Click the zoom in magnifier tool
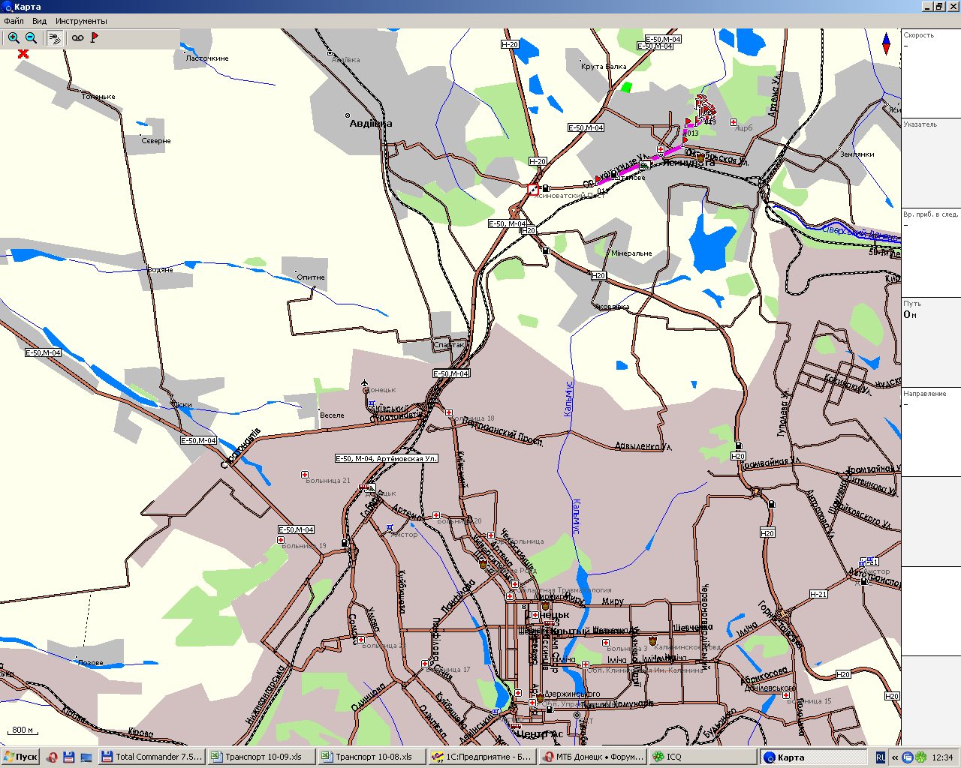961x768 pixels. coord(14,37)
